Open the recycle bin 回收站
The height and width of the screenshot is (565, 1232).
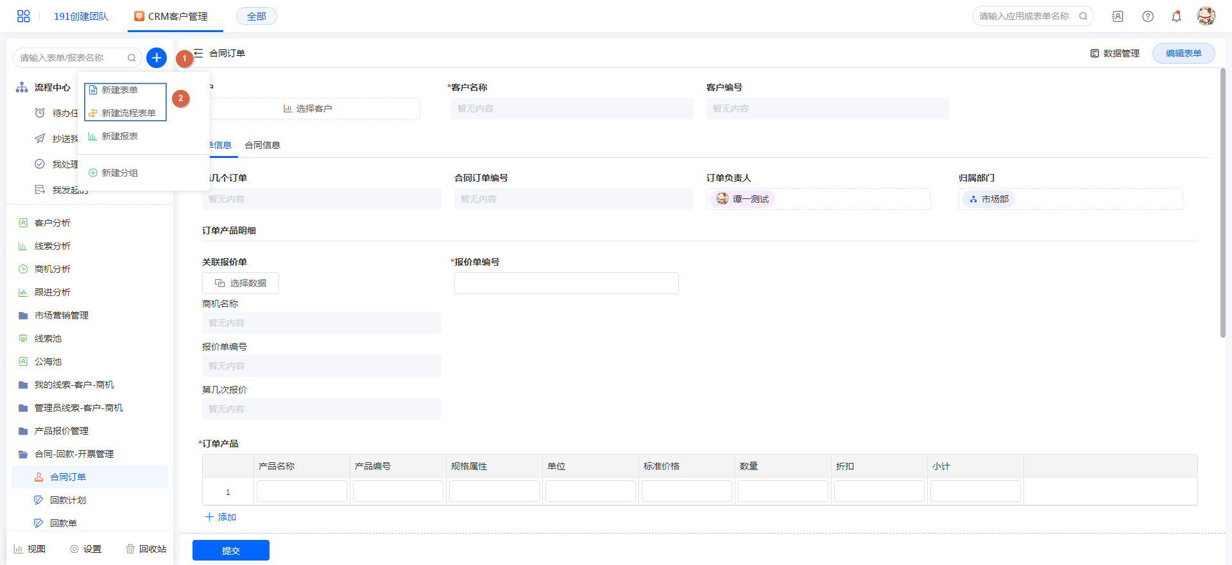click(146, 549)
